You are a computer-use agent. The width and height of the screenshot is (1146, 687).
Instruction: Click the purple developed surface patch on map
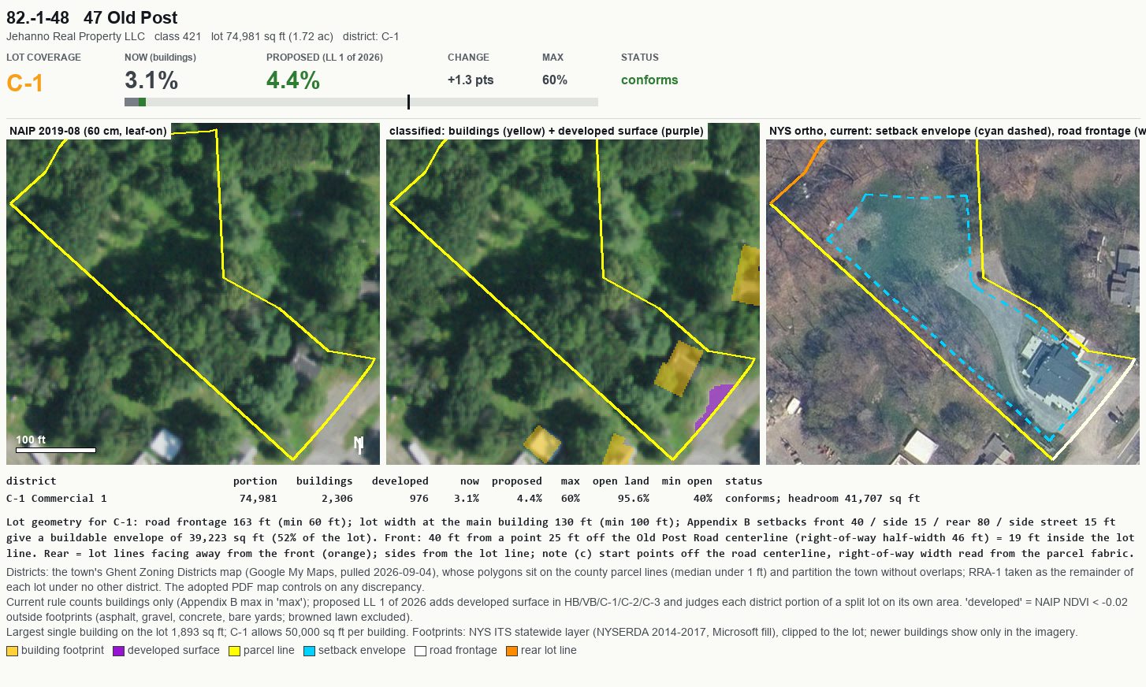point(714,404)
